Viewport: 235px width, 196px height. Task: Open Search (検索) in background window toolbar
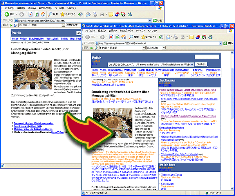pyautogui.click(x=53, y=14)
